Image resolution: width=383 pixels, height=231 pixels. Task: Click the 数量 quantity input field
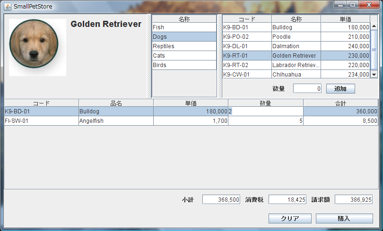tap(307, 88)
